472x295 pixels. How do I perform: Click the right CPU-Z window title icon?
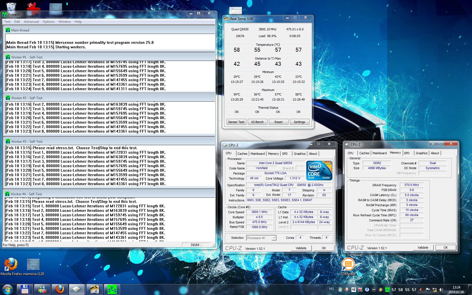[347, 144]
